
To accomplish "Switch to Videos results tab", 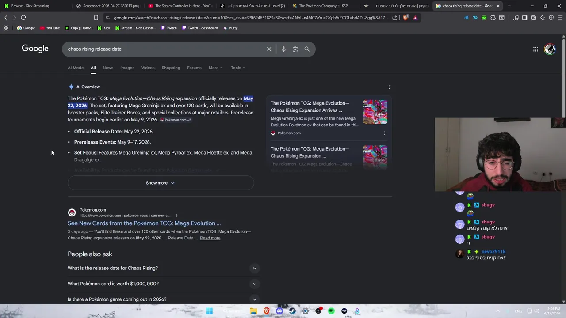I will (148, 68).
